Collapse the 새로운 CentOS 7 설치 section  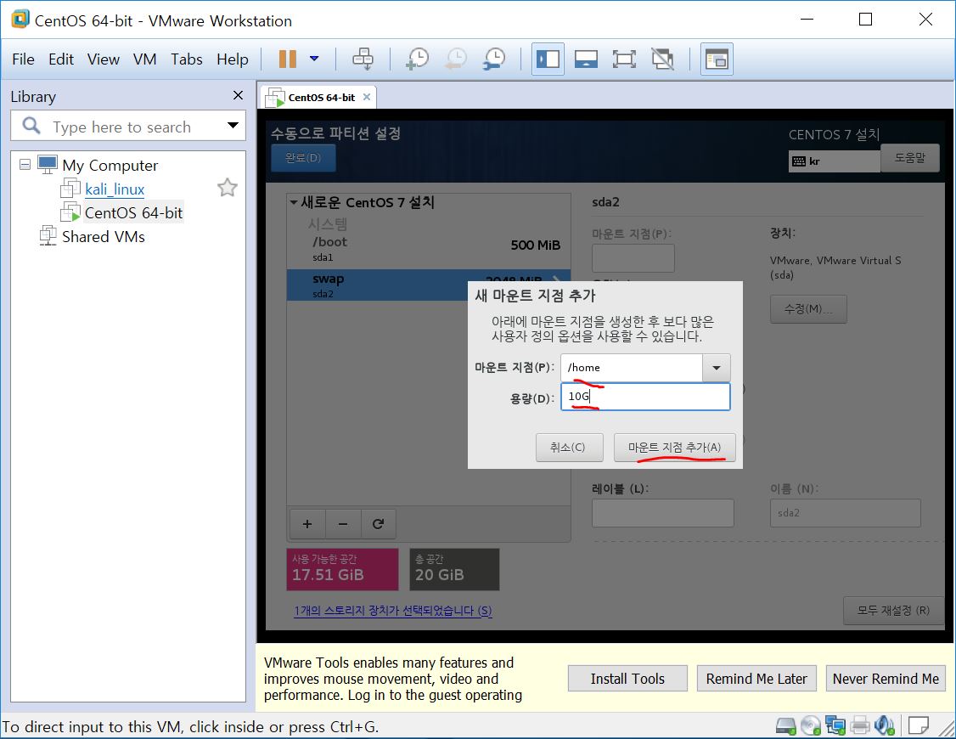point(294,202)
